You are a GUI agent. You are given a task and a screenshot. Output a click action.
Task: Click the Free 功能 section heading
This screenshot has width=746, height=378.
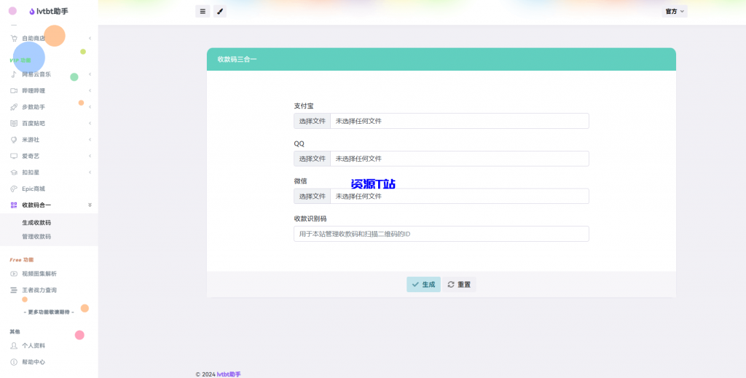click(x=22, y=259)
